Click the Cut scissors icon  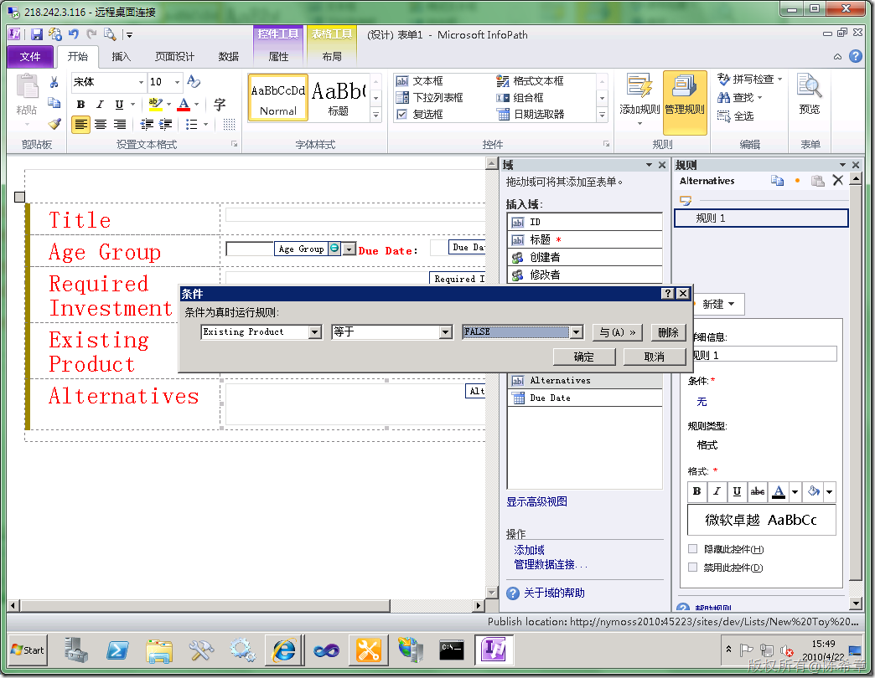(54, 83)
